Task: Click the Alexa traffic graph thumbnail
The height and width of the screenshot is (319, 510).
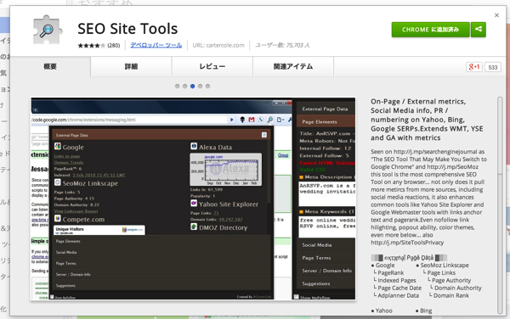Action: pos(226,170)
